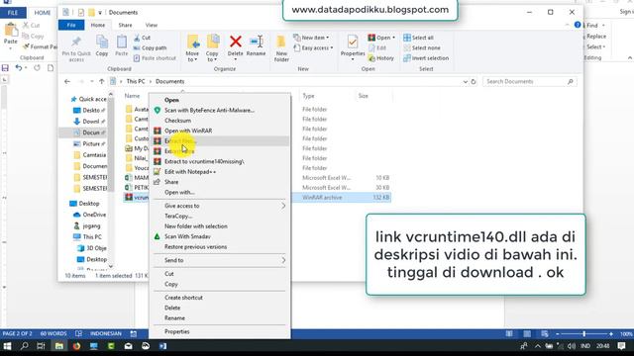Screen dimensions: 634x356
Task: Click This PC in address breadcrumb
Action: click(136, 81)
